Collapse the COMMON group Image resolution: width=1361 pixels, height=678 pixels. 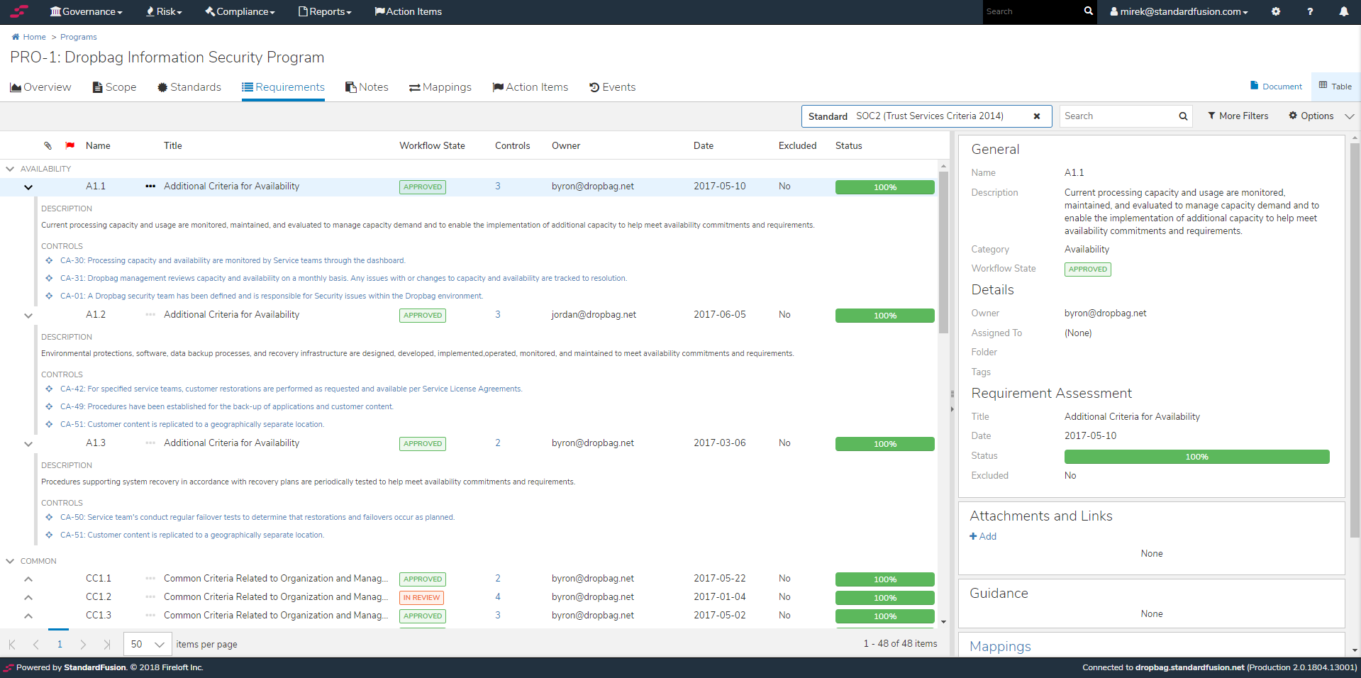click(x=10, y=561)
